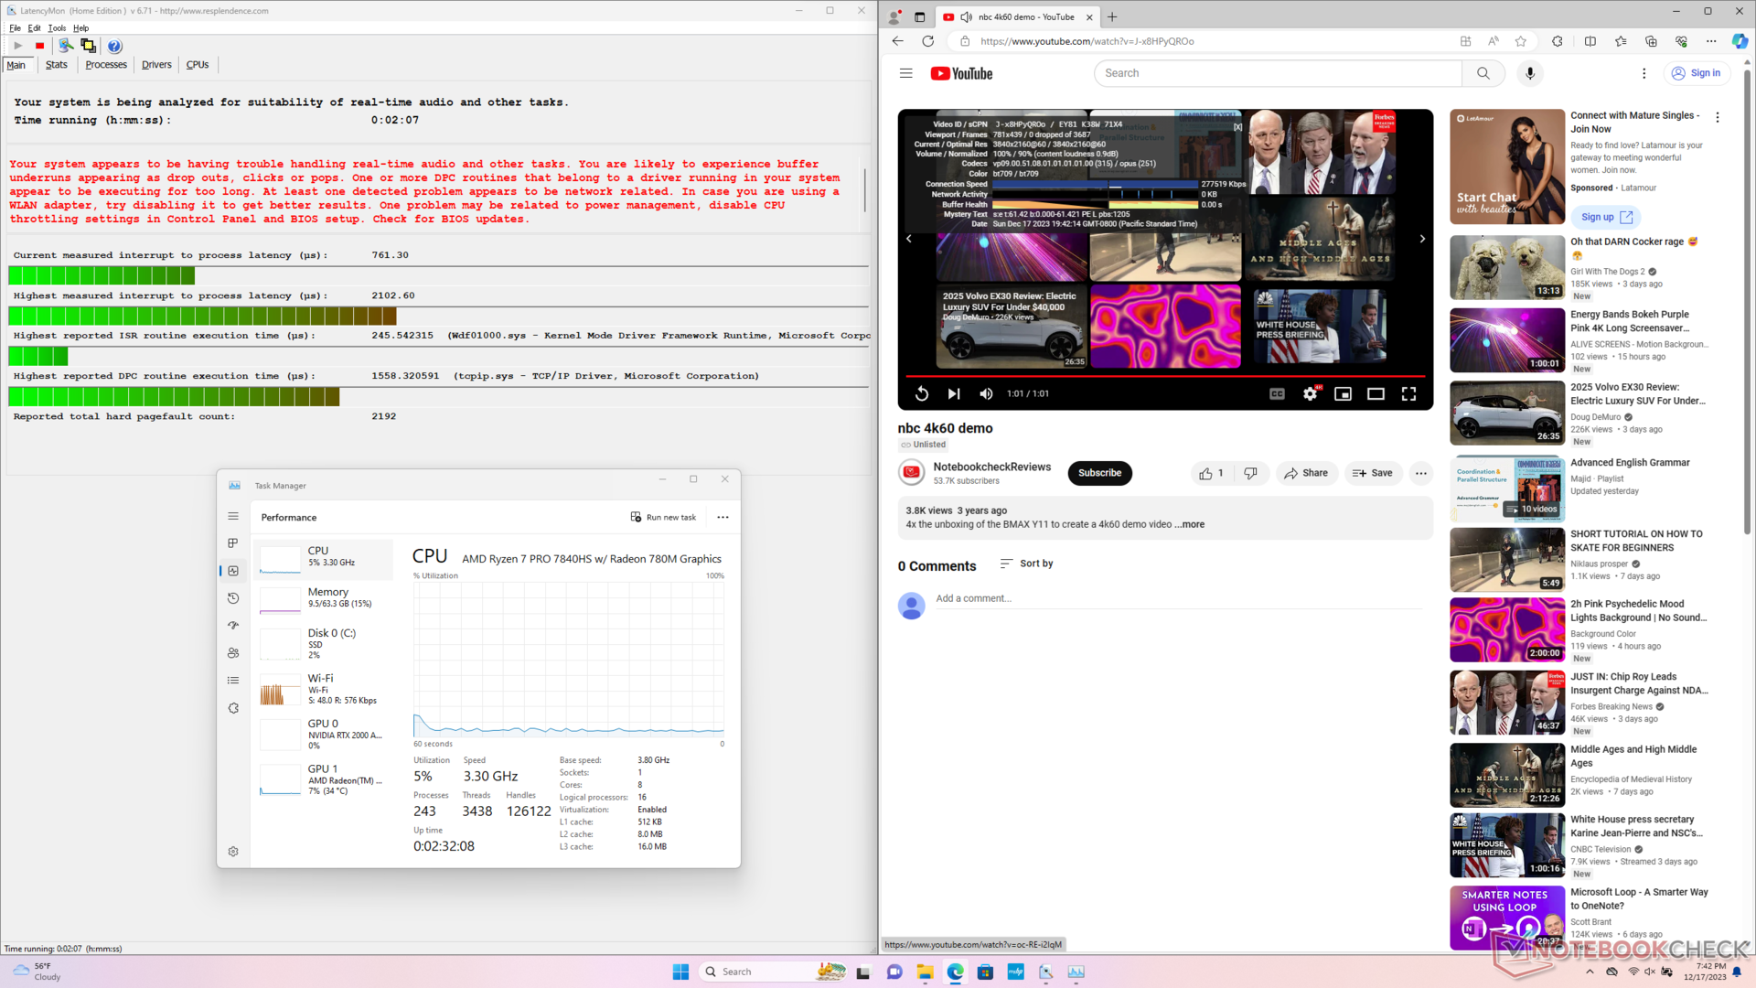
Task: Click the stacked yellow windows toolbar icon
Action: (88, 46)
